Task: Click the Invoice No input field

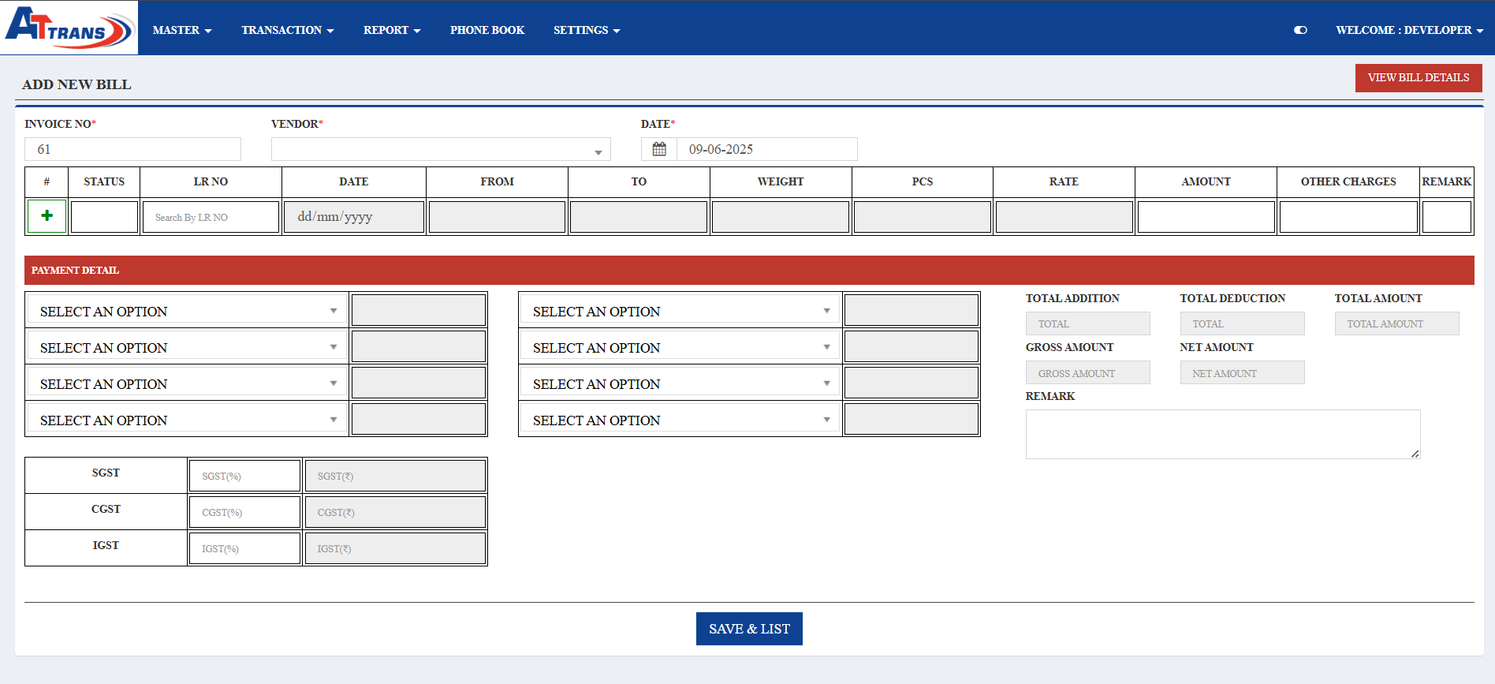Action: click(132, 149)
